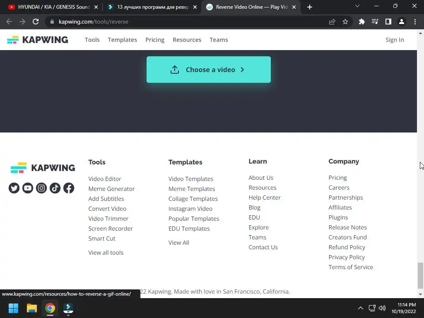Open the Add Subtitles link
424x318 pixels.
tap(106, 199)
